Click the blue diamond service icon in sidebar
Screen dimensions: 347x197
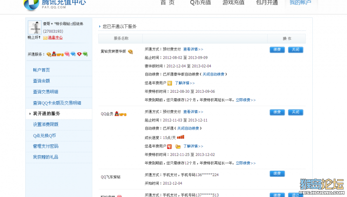tap(73, 54)
